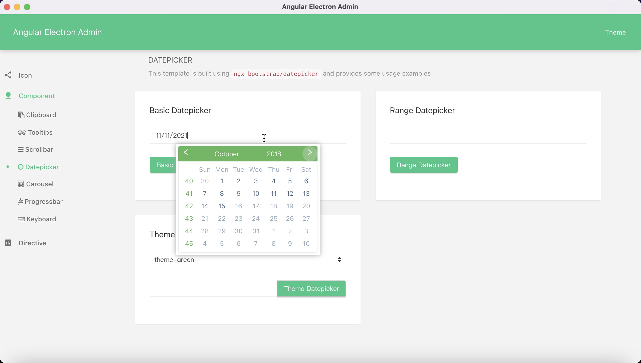The height and width of the screenshot is (363, 641).
Task: Select October 25 in the calendar
Action: click(273, 219)
